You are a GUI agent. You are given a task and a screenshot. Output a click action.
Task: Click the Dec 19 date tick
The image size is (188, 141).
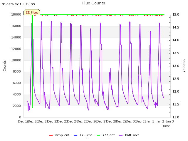[x=23, y=121]
